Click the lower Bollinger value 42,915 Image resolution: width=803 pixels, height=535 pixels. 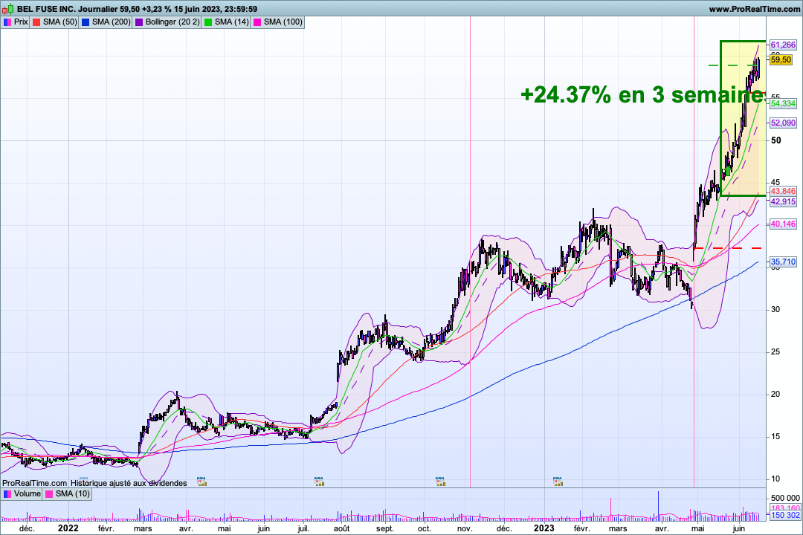[x=783, y=201]
